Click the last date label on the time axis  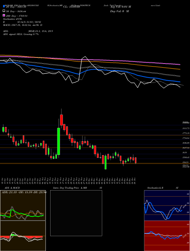[135, 181]
